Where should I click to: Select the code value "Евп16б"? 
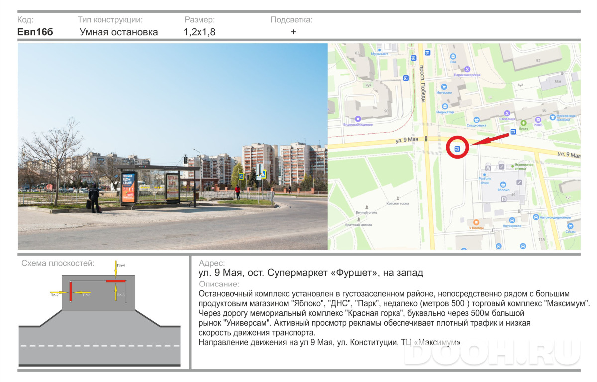35,32
